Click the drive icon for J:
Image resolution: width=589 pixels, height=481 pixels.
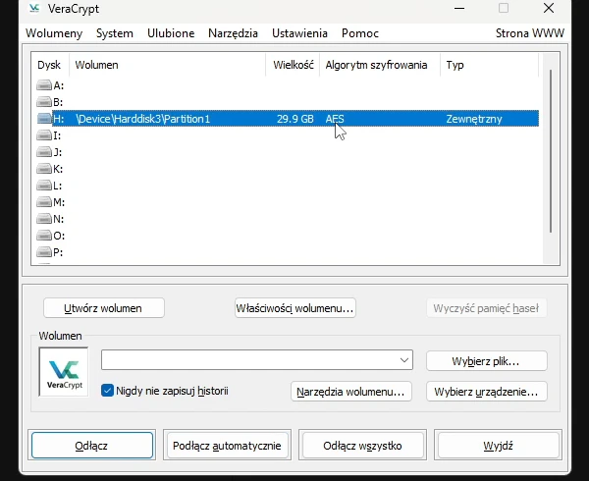click(44, 152)
